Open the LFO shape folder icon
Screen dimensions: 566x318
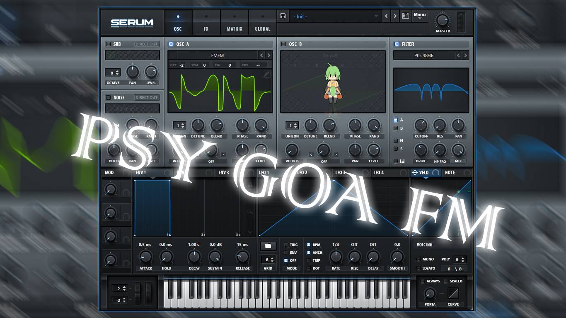point(268,246)
